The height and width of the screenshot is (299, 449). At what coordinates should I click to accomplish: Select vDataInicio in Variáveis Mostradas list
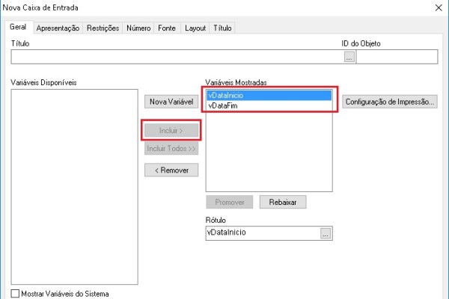click(268, 95)
